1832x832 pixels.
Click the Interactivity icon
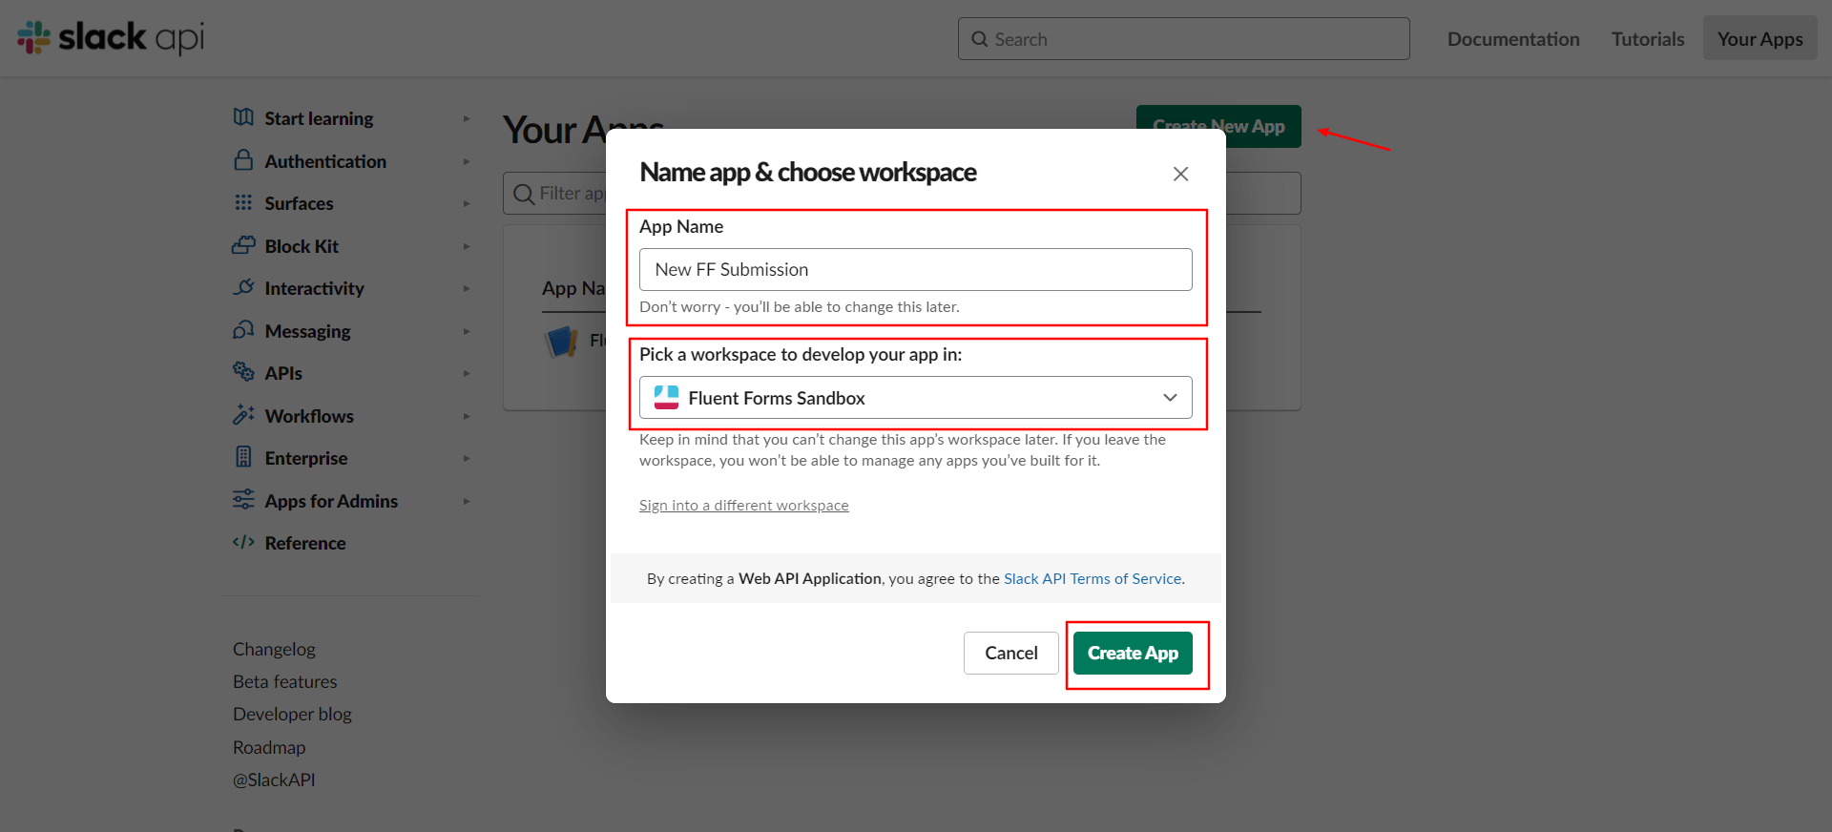tap(242, 287)
